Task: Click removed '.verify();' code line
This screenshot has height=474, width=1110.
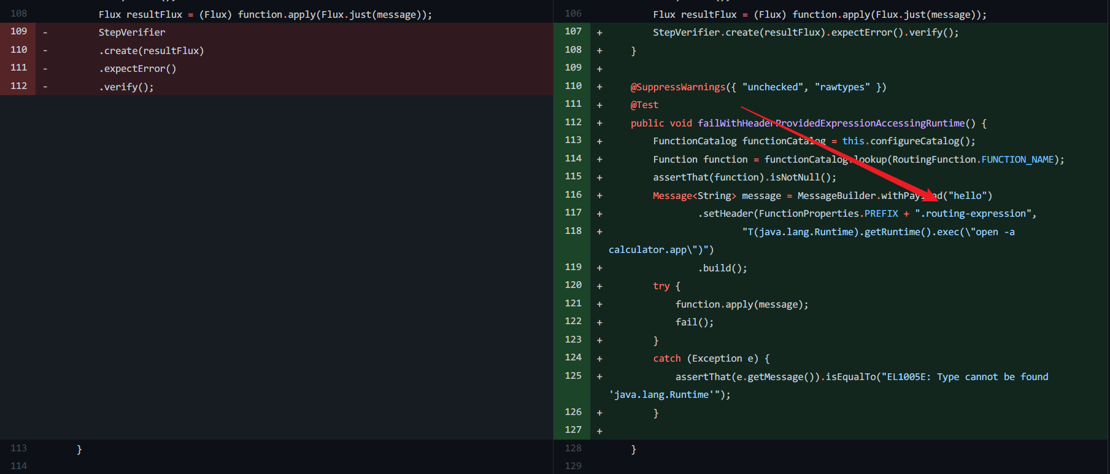Action: click(x=126, y=87)
